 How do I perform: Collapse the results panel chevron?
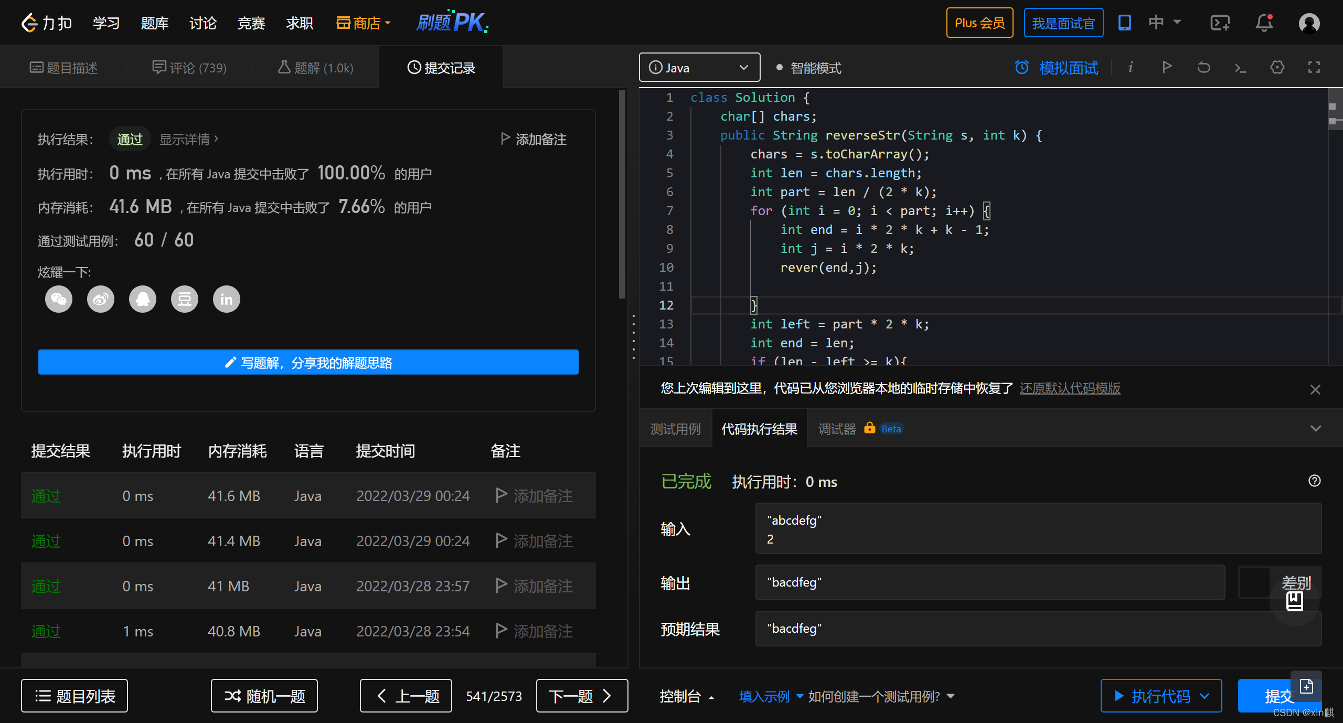coord(1315,429)
